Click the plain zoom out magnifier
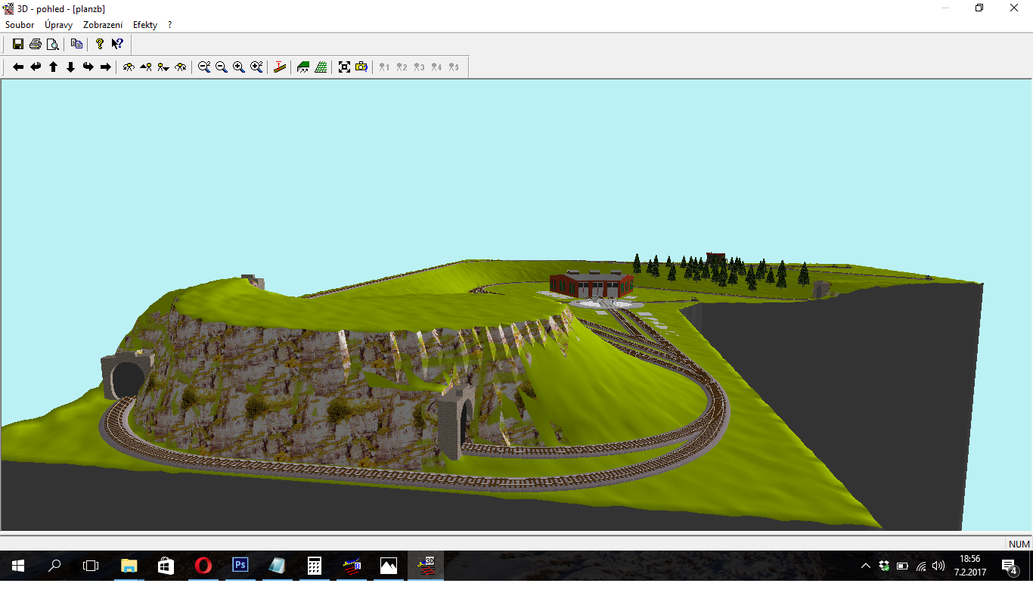Screen dimensions: 1033x605 pyautogui.click(x=222, y=67)
